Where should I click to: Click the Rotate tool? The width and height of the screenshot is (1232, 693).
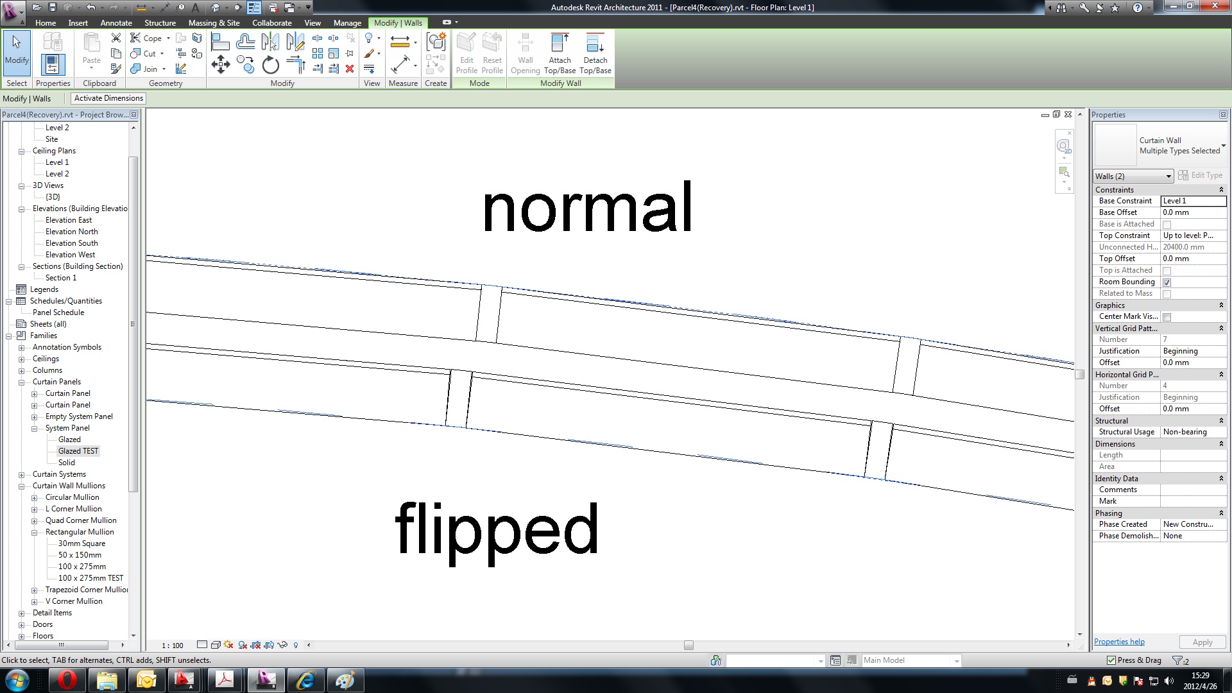[271, 64]
